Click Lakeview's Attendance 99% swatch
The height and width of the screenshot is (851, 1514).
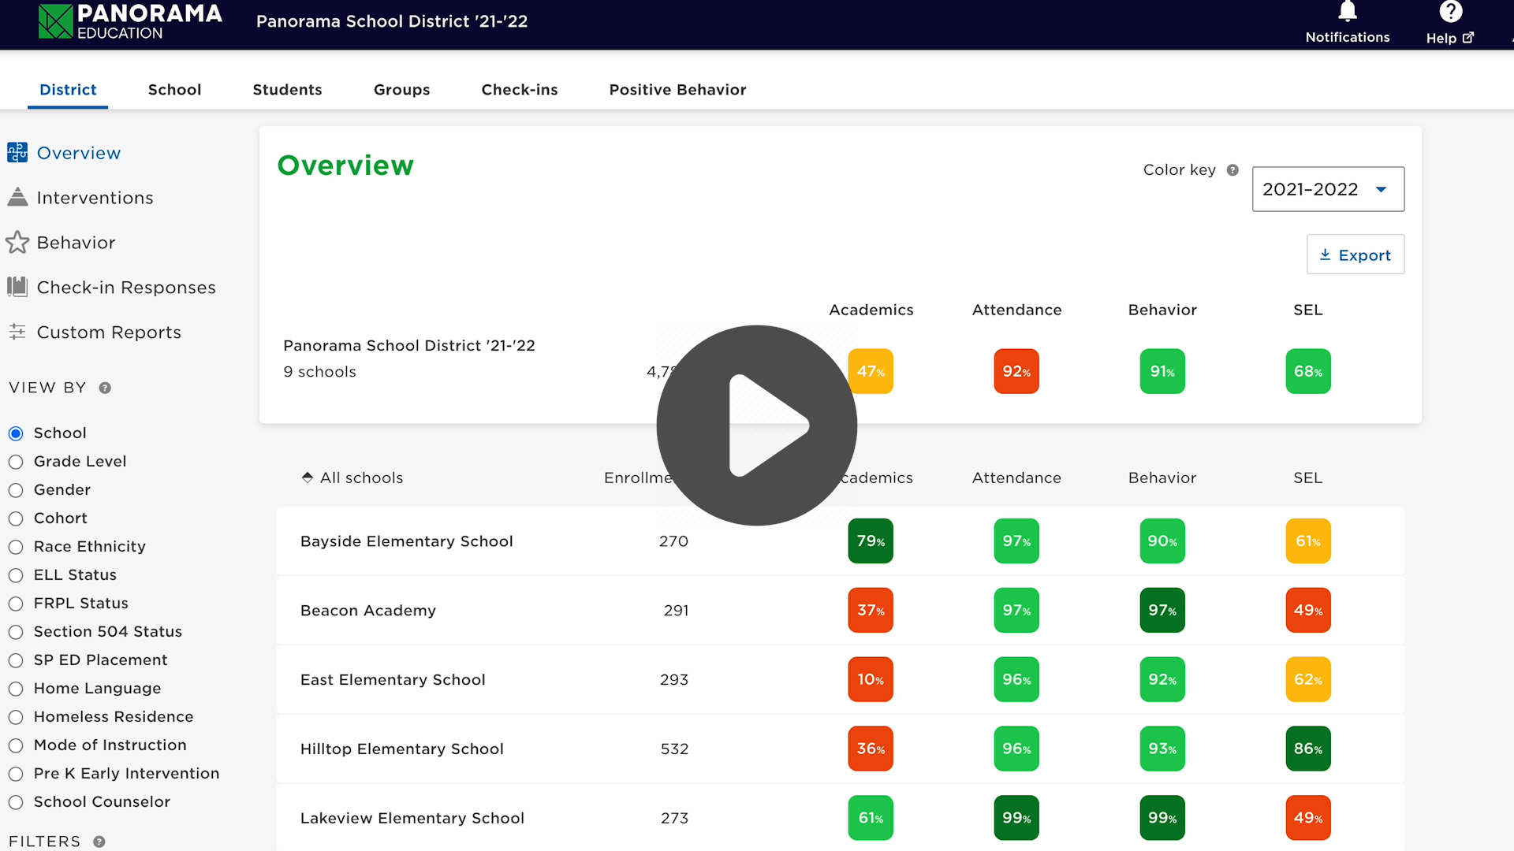click(1016, 818)
